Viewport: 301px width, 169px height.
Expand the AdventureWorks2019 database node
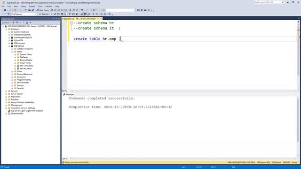click(9, 38)
